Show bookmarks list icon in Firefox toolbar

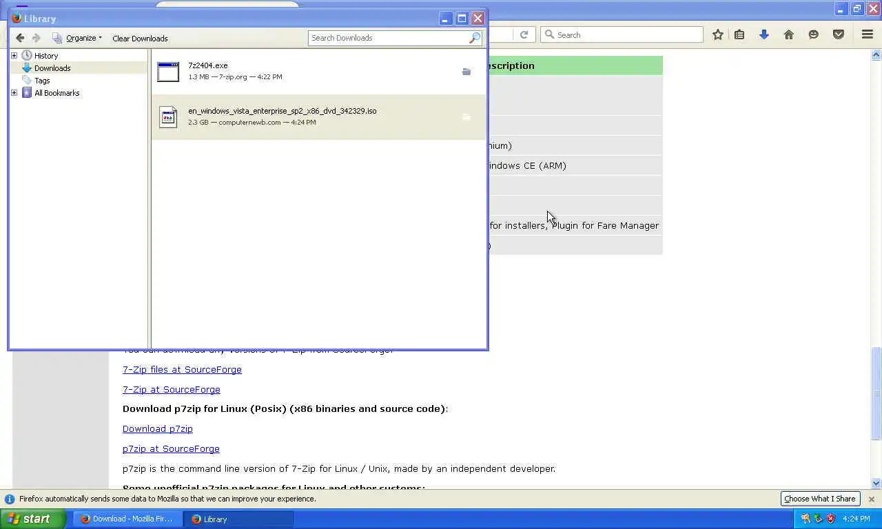pyautogui.click(x=739, y=34)
